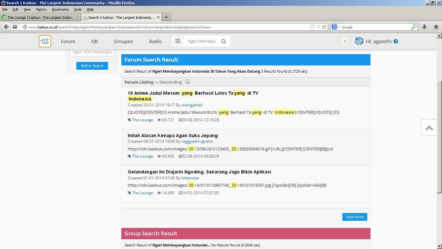Open user bilitonese profile
The height and width of the screenshot is (249, 442).
coord(190,178)
